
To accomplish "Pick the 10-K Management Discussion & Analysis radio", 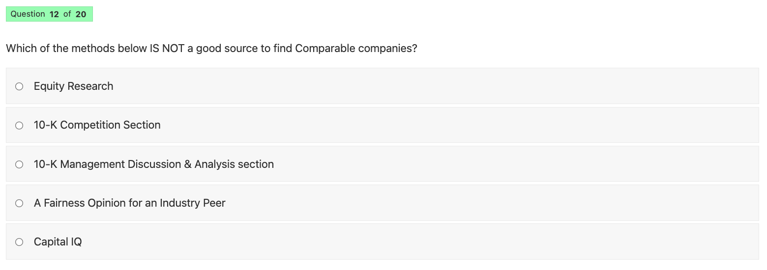I will click(19, 164).
